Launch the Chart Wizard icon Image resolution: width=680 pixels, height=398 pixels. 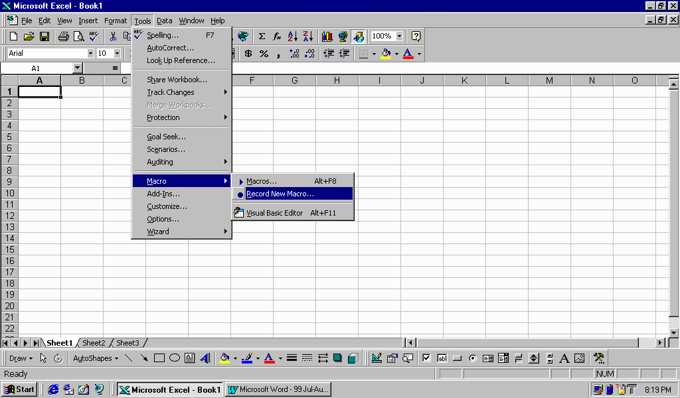point(327,36)
